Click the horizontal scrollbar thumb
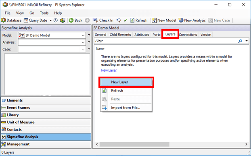This screenshot has height=156, width=251. 134,144
